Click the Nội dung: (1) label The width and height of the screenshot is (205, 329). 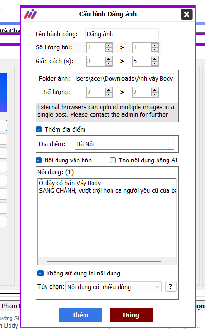[x=56, y=172]
